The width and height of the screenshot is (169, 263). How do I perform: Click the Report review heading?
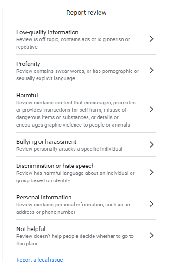click(x=86, y=13)
